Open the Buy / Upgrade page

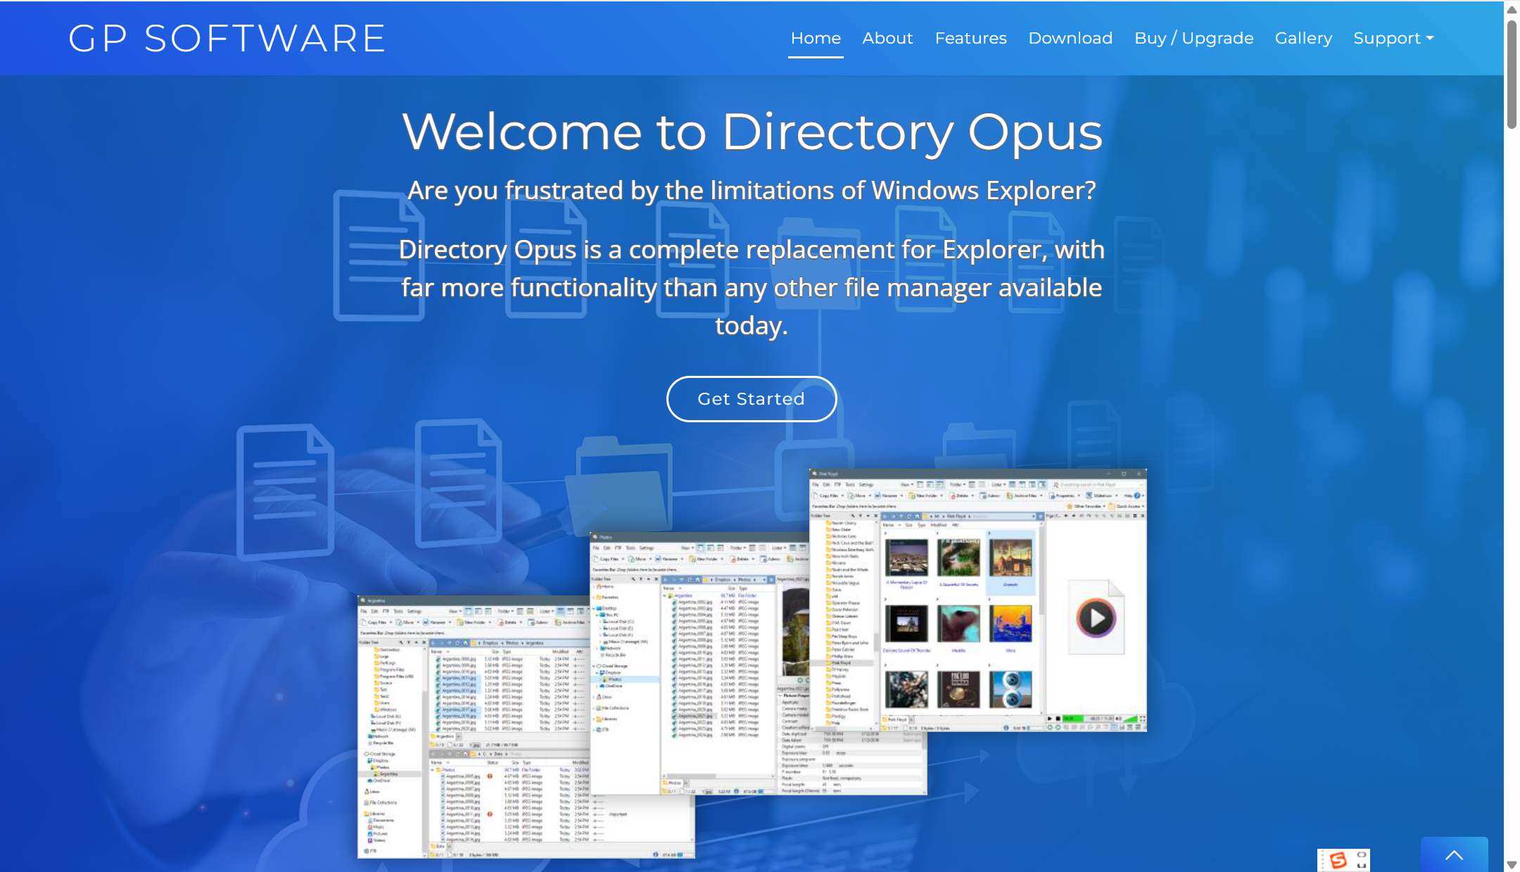pos(1193,38)
